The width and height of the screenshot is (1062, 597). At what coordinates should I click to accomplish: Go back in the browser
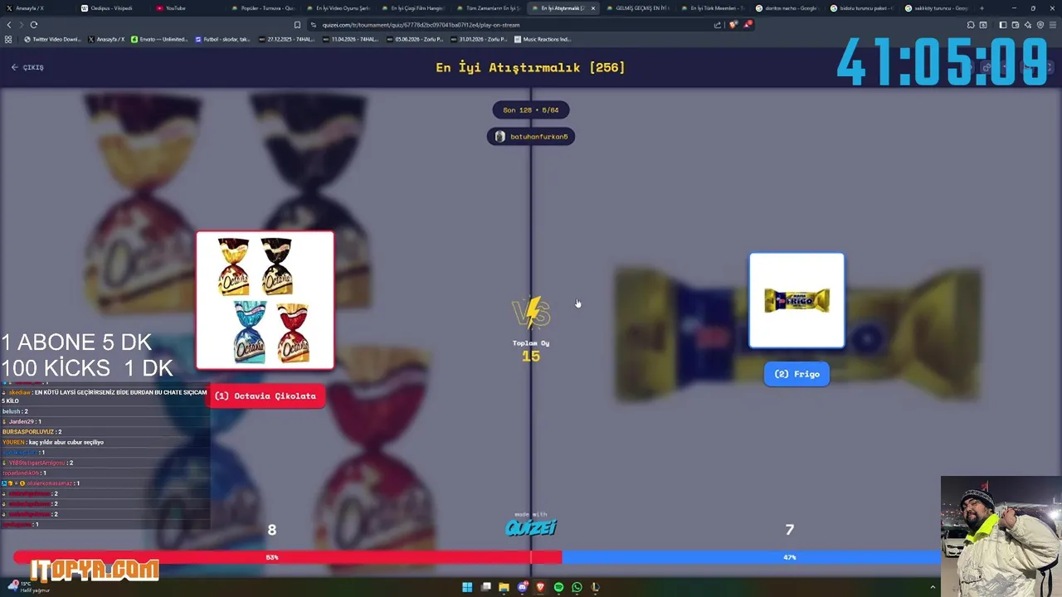[x=9, y=25]
